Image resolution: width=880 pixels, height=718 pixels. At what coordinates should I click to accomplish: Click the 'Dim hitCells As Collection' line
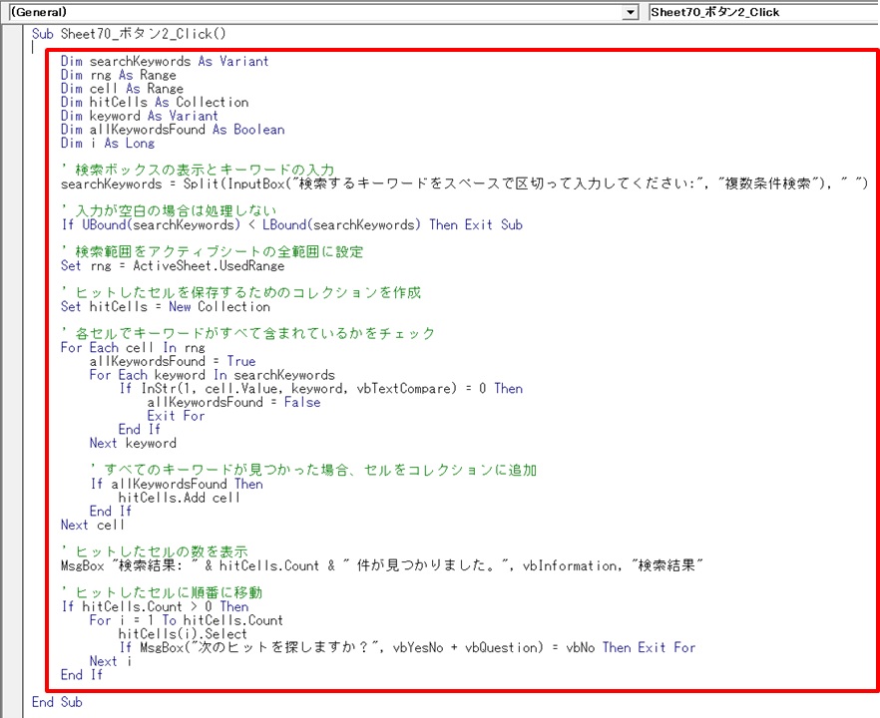point(155,102)
